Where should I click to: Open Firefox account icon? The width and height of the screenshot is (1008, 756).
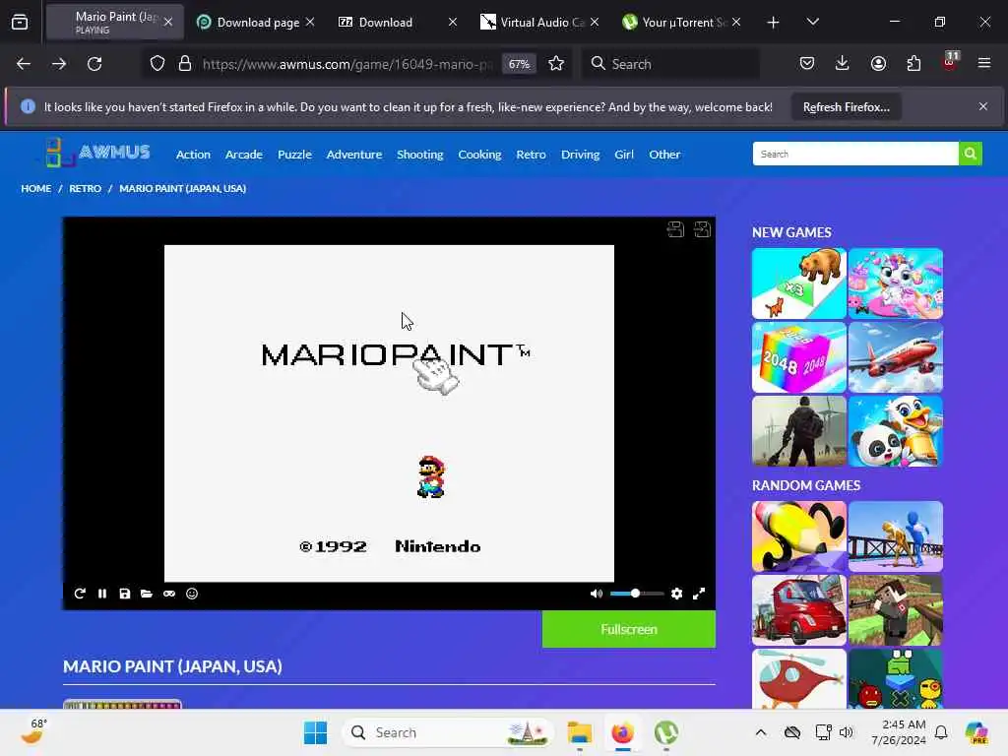click(x=878, y=63)
